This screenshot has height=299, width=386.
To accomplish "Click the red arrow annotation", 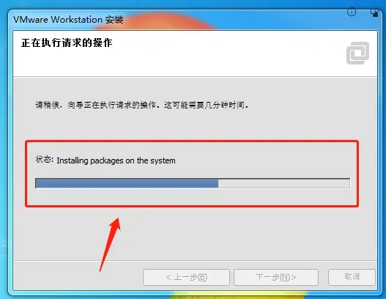I will coord(110,244).
